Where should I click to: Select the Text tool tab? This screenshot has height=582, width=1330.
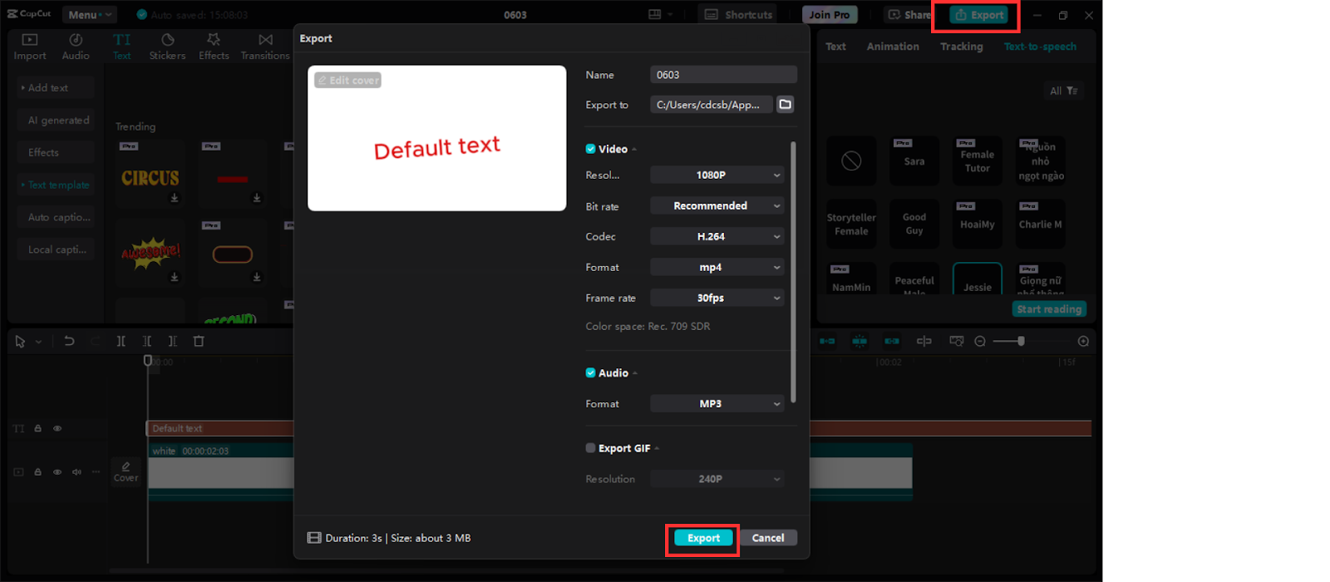click(122, 47)
